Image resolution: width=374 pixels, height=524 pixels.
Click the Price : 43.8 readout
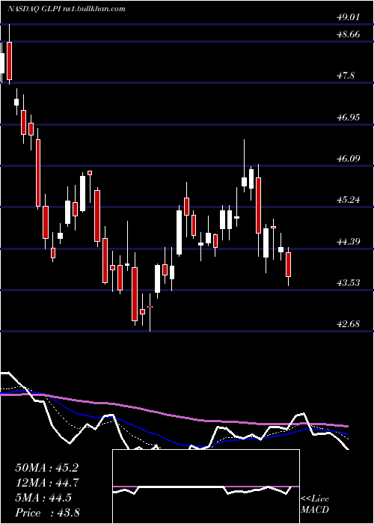pyautogui.click(x=47, y=513)
